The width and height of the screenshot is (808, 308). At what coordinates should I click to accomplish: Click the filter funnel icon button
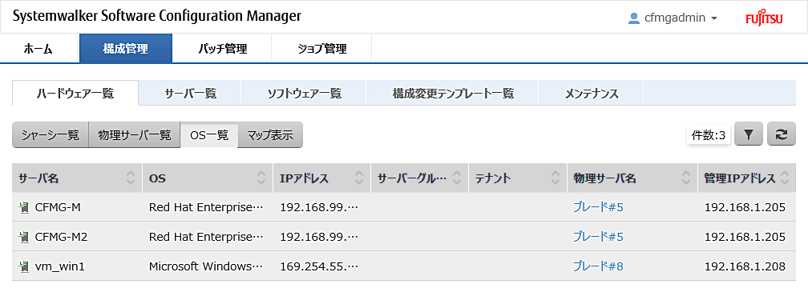749,134
